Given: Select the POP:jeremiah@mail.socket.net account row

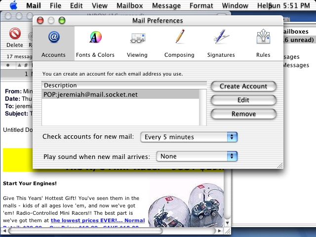Looking at the screenshot, I should [x=120, y=94].
